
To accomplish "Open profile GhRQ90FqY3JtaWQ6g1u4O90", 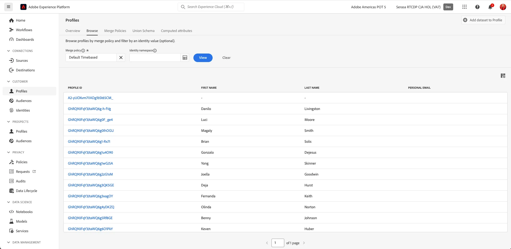I will pyautogui.click(x=90, y=152).
